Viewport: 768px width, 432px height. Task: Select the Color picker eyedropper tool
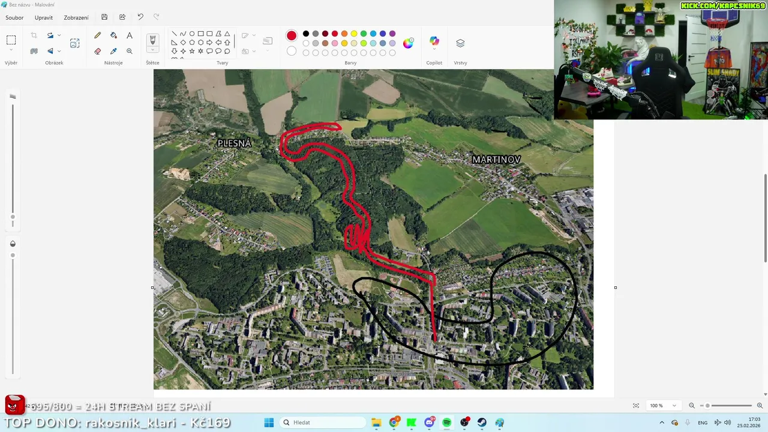[x=113, y=51]
